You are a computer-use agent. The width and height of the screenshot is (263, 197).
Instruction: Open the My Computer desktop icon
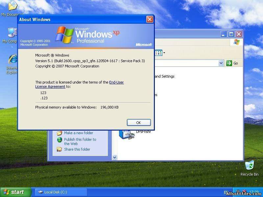click(12, 33)
